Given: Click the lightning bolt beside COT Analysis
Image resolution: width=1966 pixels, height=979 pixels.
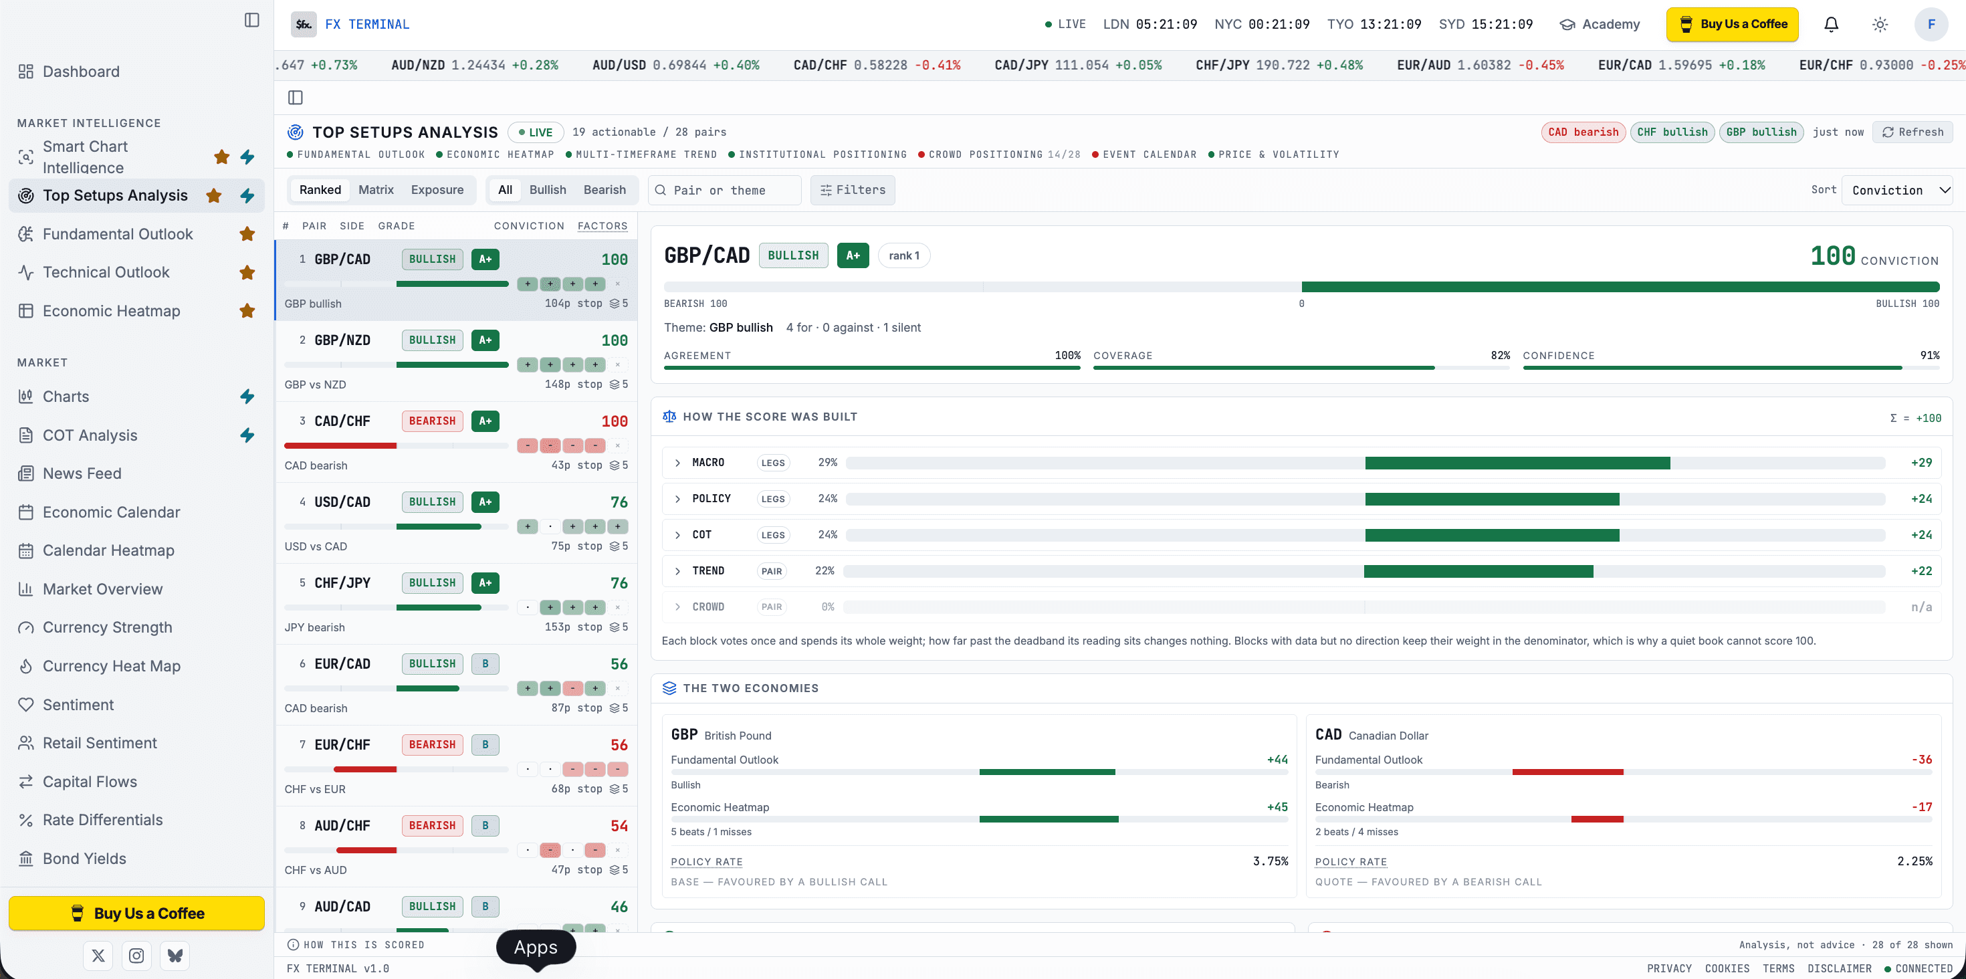Looking at the screenshot, I should pyautogui.click(x=247, y=435).
